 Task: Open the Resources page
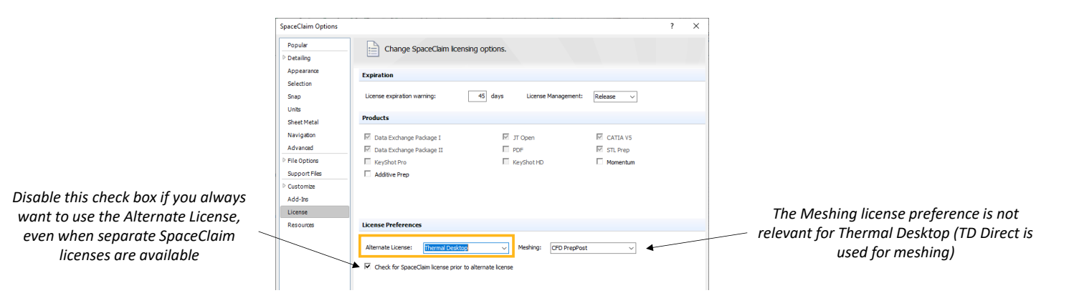(300, 224)
